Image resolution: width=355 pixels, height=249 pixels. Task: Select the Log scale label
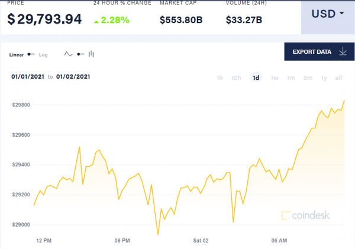[43, 55]
